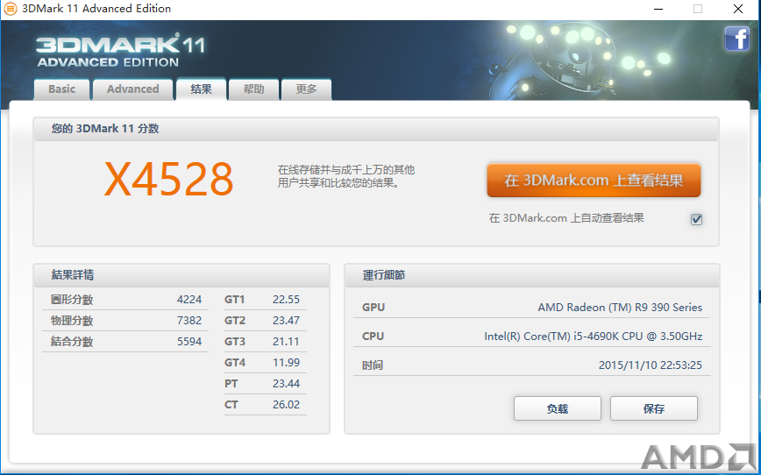Select GPU name AMD Radeon R9 390 Series
The image size is (761, 475).
620,307
